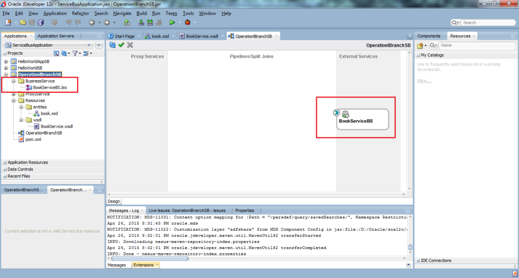Close the Messages - Log tab
The height and width of the screenshot is (278, 519).
142,211
